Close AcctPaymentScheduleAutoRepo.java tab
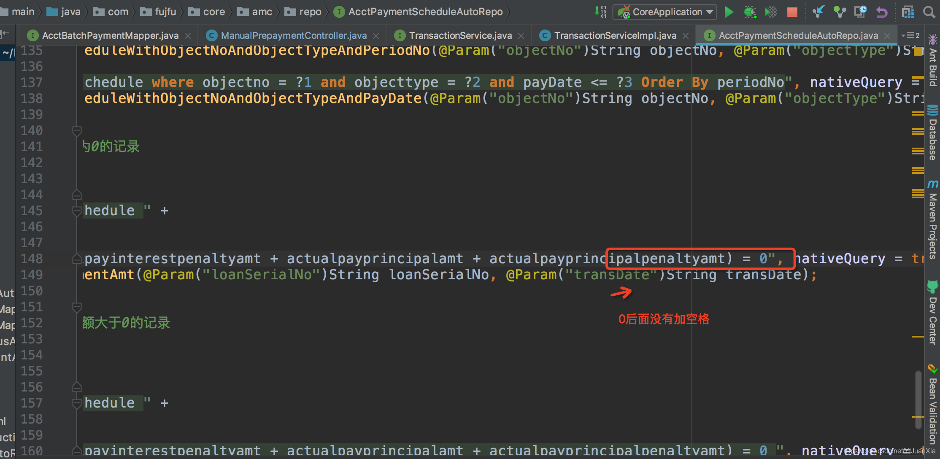The width and height of the screenshot is (940, 459). 887,36
